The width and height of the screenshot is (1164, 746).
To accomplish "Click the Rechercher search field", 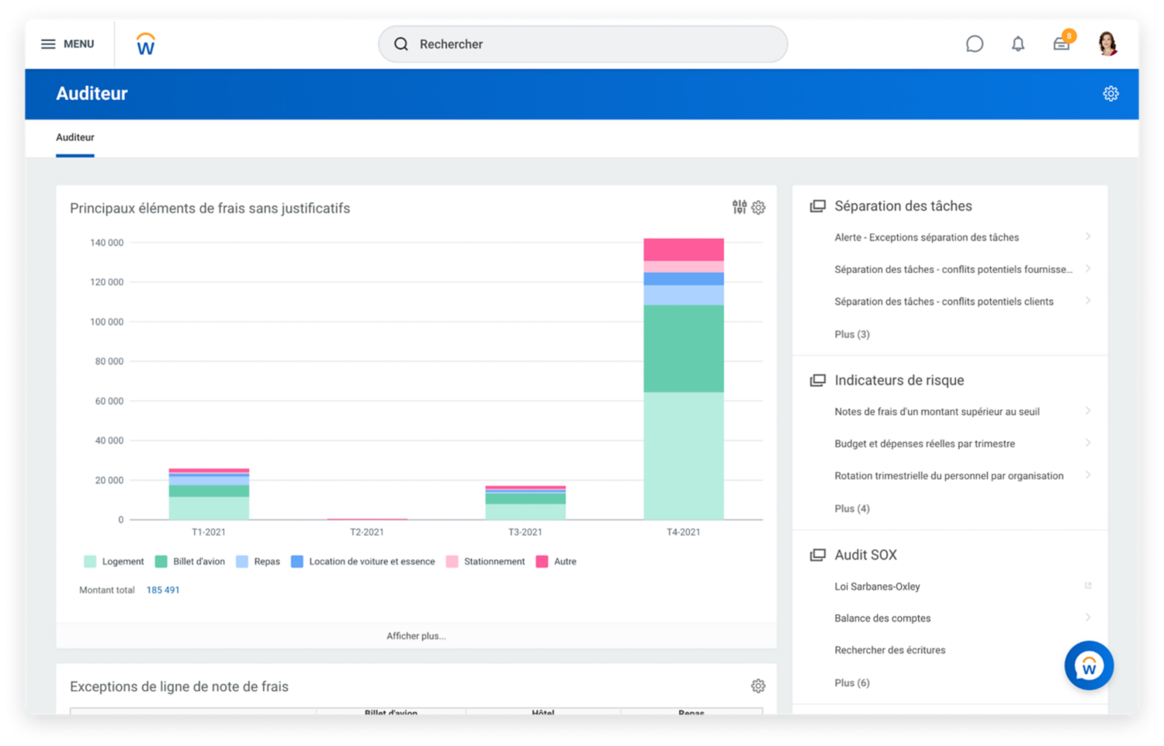I will pyautogui.click(x=583, y=44).
